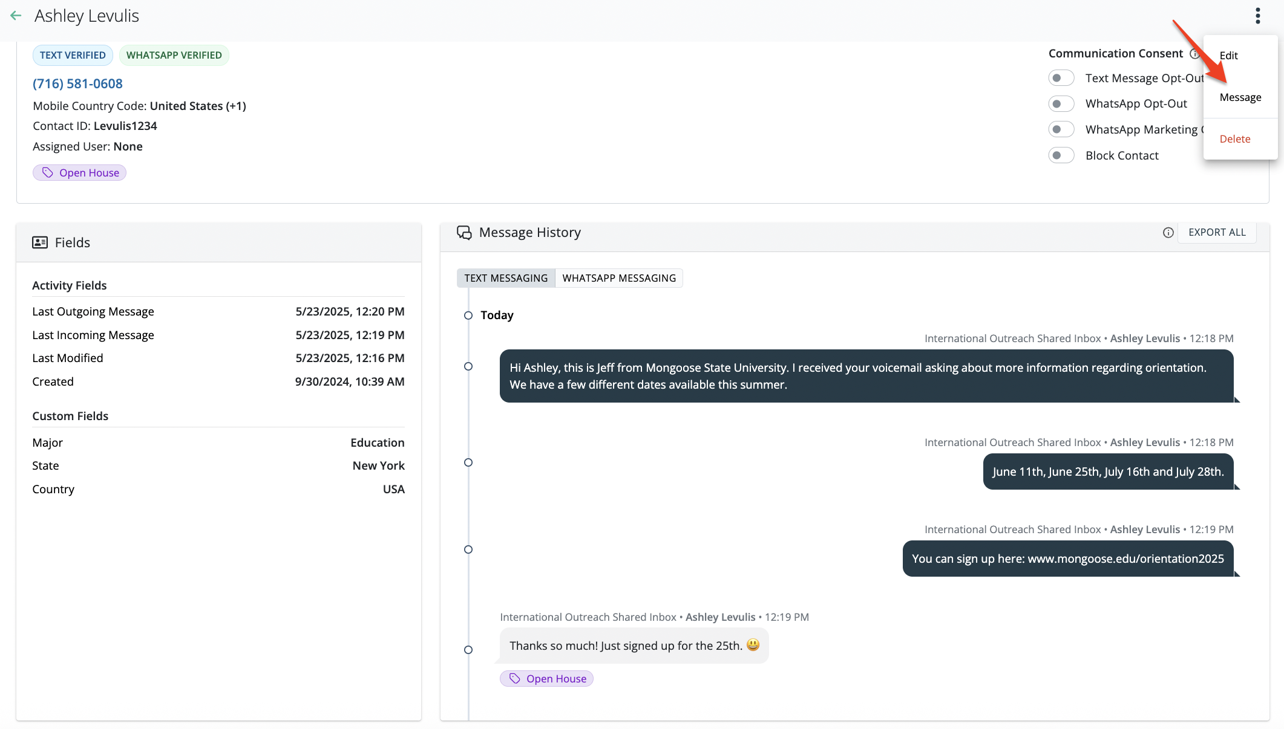
Task: Select Edit from the options menu
Action: coord(1228,56)
